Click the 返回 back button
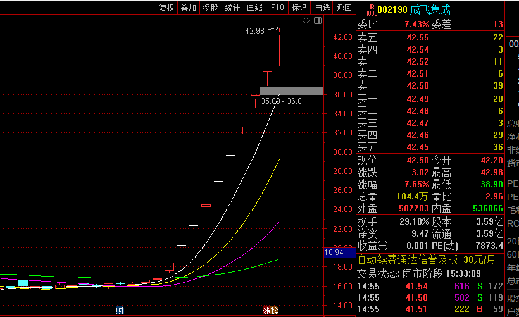The height and width of the screenshot is (317, 519). click(344, 8)
